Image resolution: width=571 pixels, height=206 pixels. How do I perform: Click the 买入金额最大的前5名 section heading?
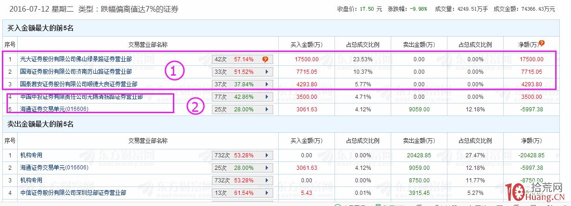click(x=40, y=28)
